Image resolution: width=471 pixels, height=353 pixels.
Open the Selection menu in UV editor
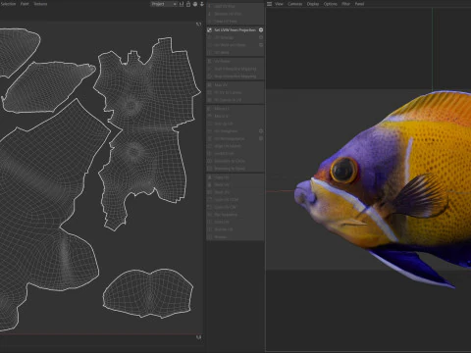(x=8, y=4)
